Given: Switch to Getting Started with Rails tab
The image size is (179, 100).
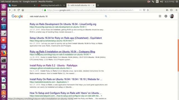Looking at the screenshot, I should [x=51, y=5].
